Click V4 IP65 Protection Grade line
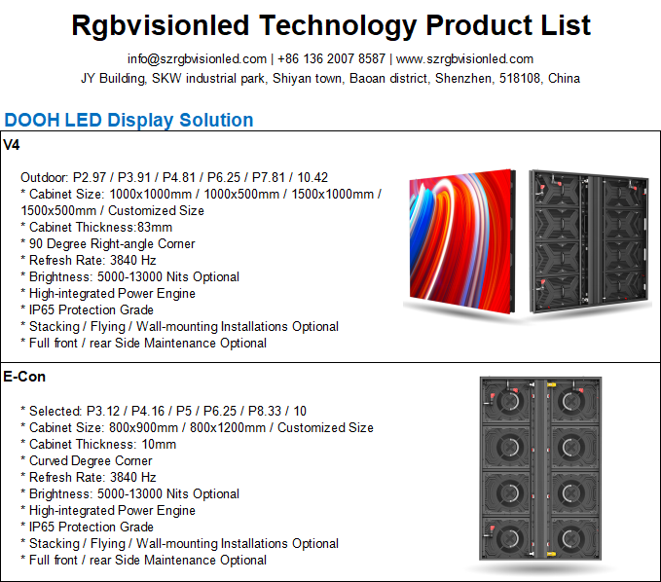The width and height of the screenshot is (661, 582). (x=88, y=309)
